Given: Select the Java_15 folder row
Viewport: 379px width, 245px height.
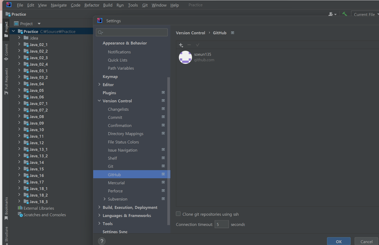Looking at the screenshot, I should pos(51,169).
